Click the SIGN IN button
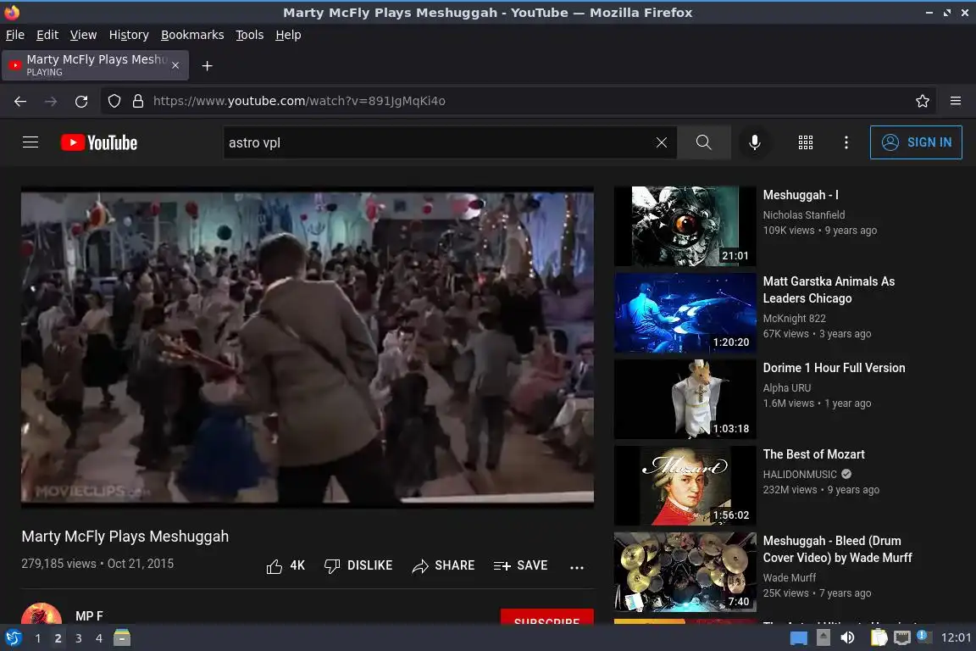 916,142
